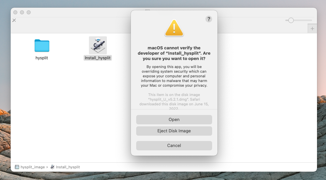Add a new tab with plus button
The height and width of the screenshot is (180, 326).
(x=312, y=29)
